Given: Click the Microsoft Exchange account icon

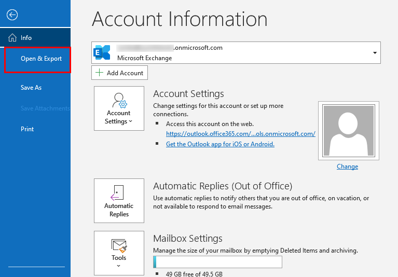Looking at the screenshot, I should pyautogui.click(x=102, y=52).
